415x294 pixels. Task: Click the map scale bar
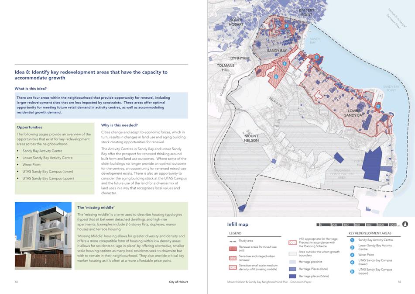[358, 225]
